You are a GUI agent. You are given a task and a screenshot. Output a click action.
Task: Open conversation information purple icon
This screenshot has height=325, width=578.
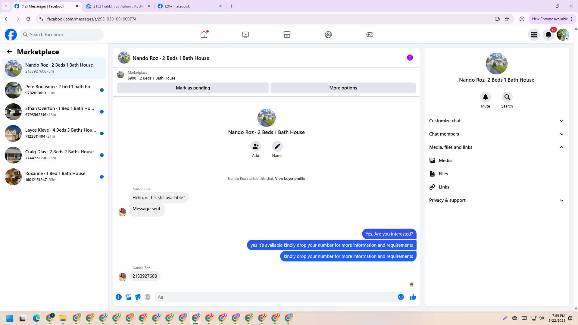tap(410, 58)
